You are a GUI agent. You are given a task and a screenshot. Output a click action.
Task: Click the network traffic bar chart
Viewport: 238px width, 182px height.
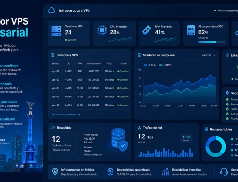(x=166, y=153)
